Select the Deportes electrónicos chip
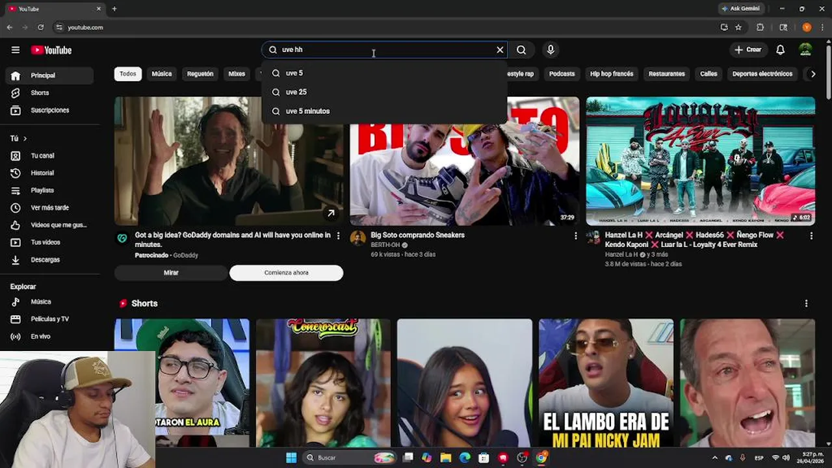Screen dimensions: 832x468 pyautogui.click(x=762, y=74)
